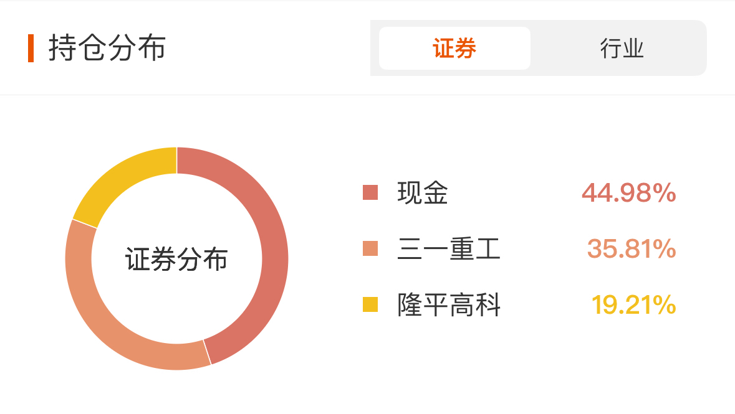Screen dimensions: 735x414
Task: Click the 持仓分布 section title
Action: pos(107,48)
